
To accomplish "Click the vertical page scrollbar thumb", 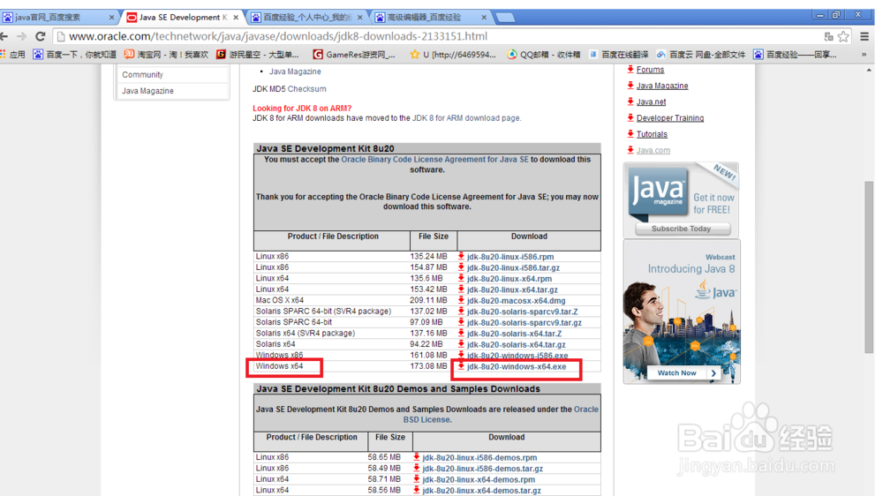I will pos(869,267).
